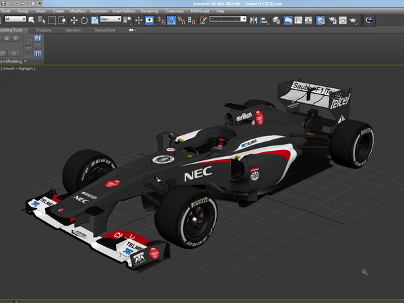
Task: Open the Graph Editors menu
Action: 123,11
